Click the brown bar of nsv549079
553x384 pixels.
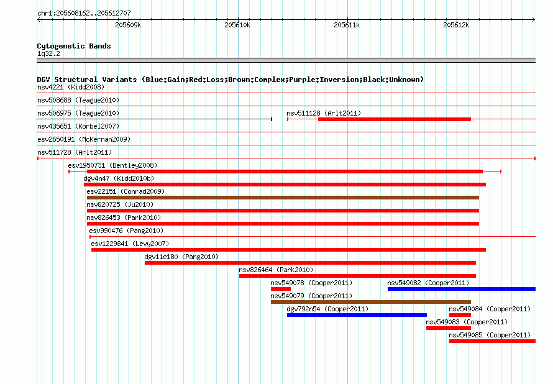tap(371, 302)
